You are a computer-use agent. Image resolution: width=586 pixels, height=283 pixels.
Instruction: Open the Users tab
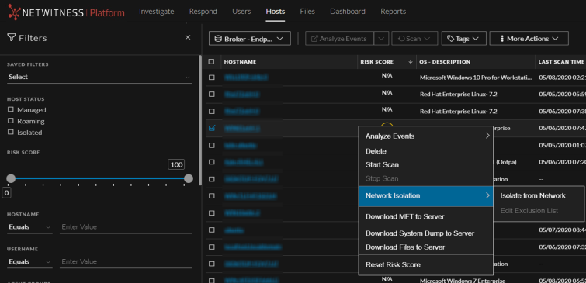click(x=241, y=11)
